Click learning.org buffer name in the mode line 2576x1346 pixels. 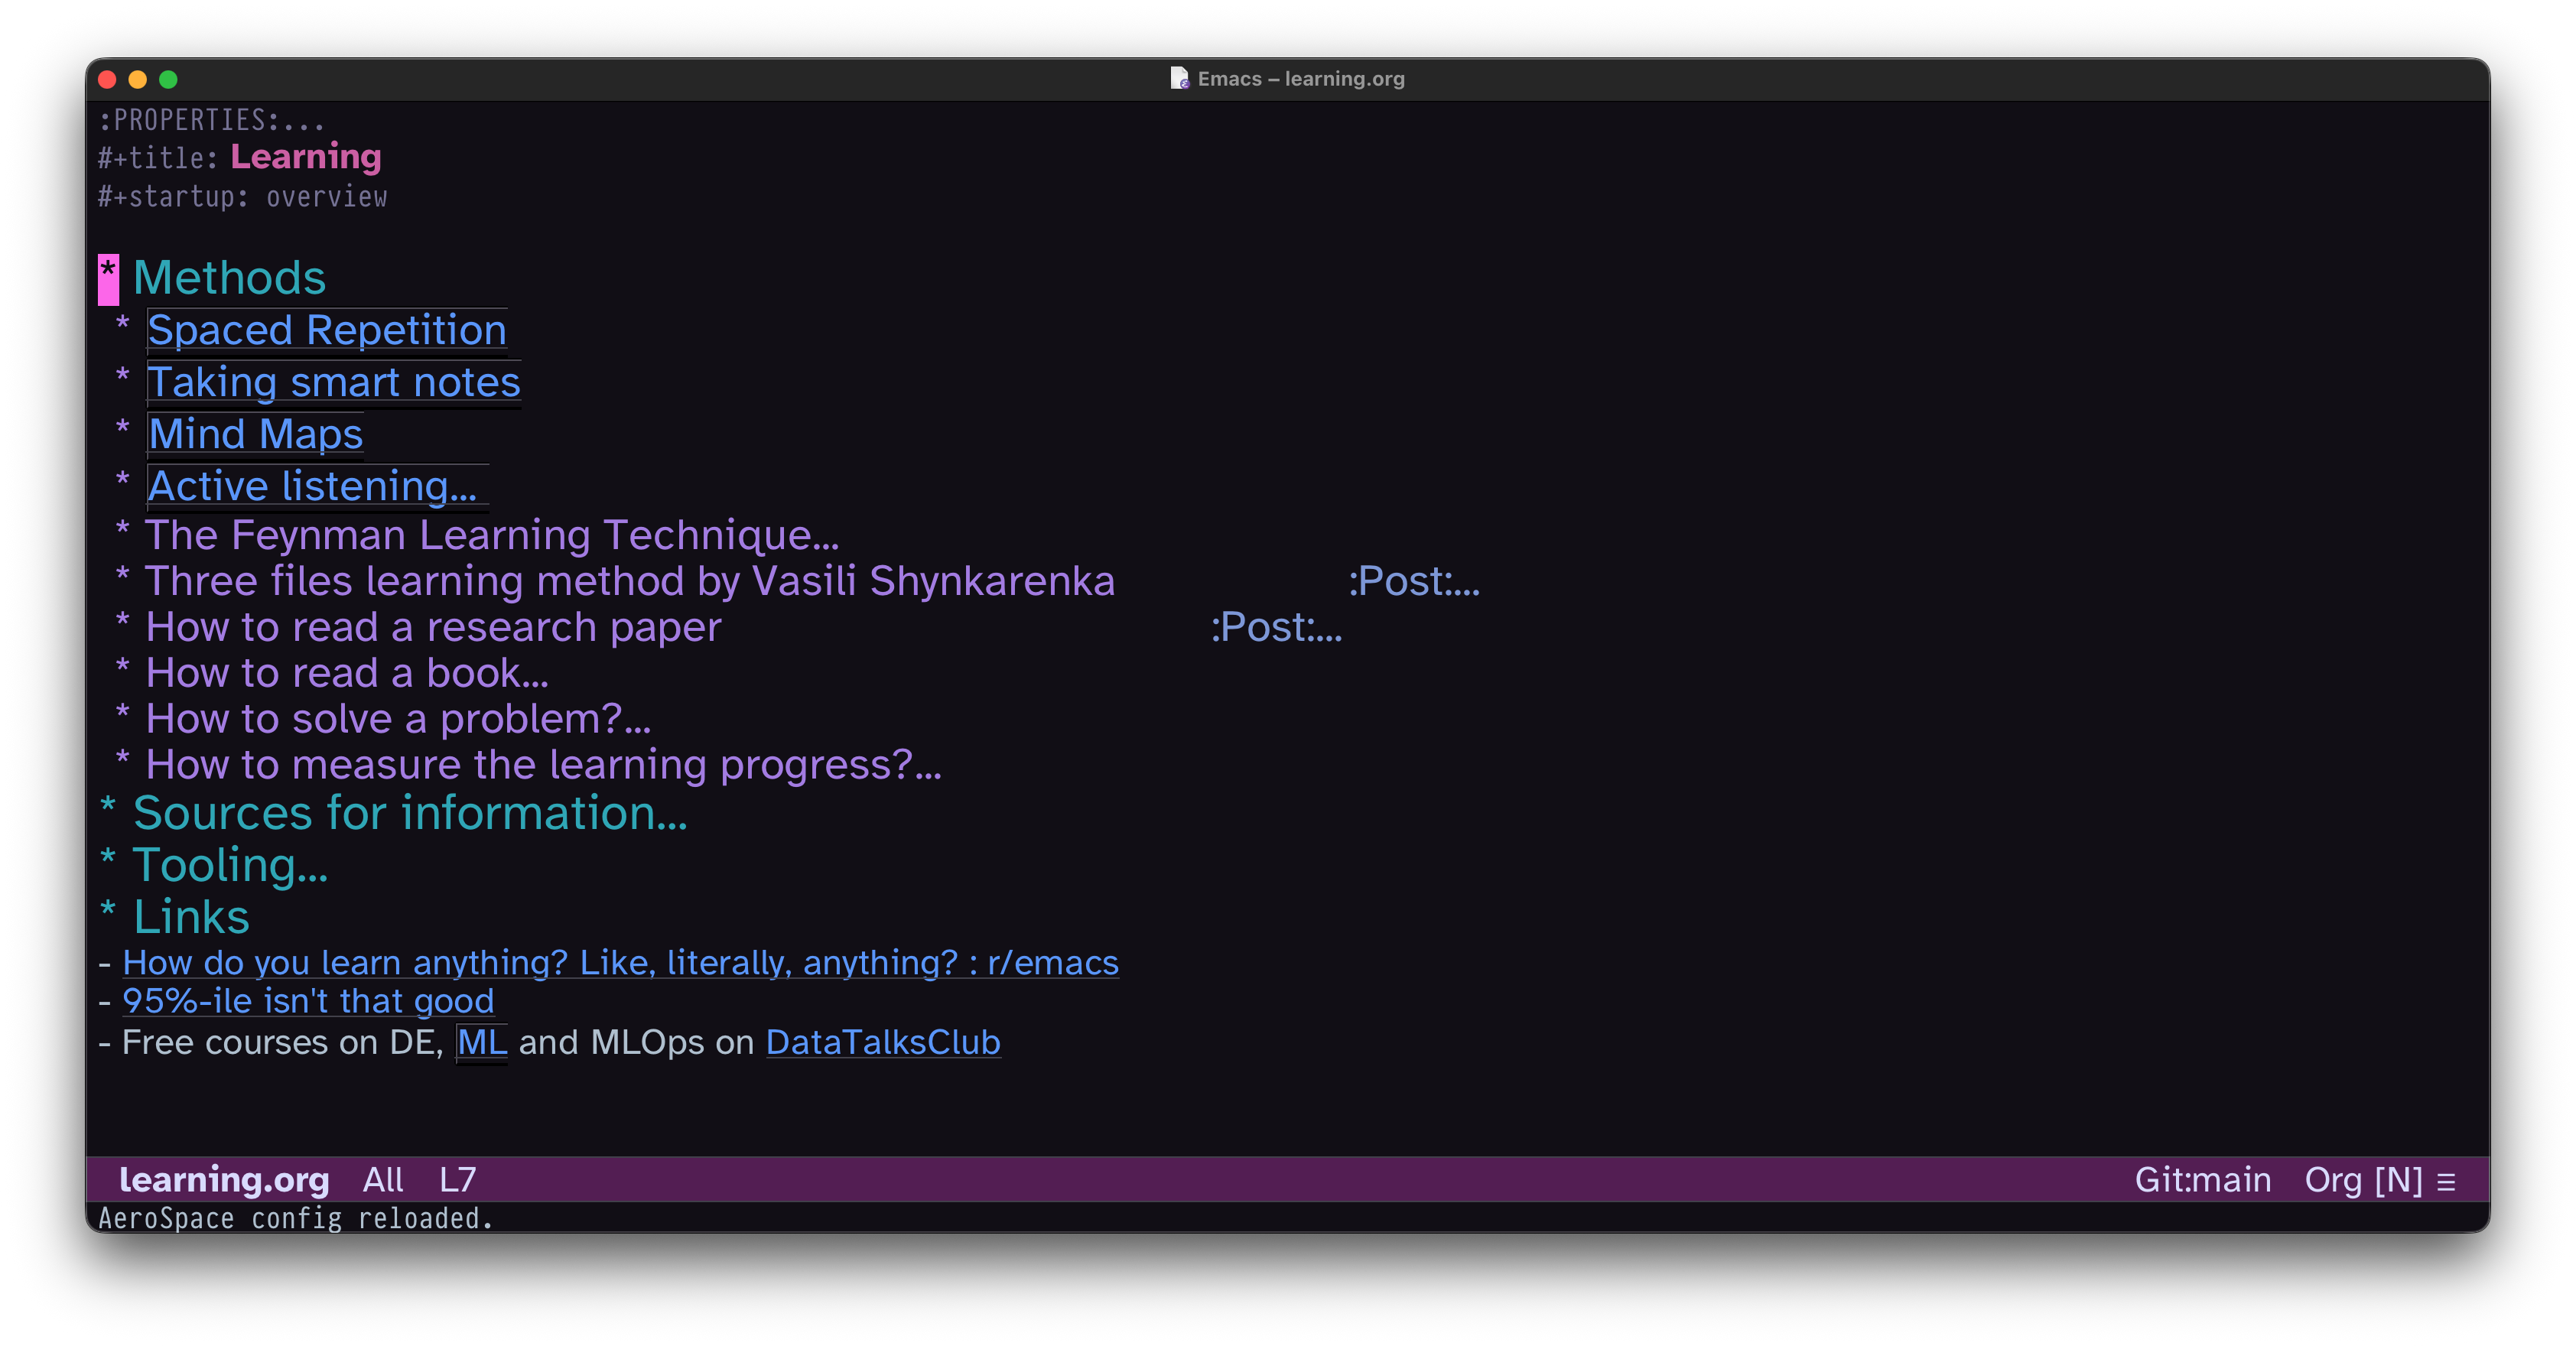(225, 1180)
